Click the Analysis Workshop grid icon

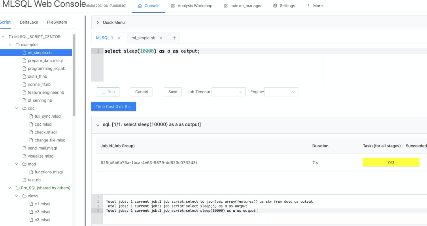(173, 6)
